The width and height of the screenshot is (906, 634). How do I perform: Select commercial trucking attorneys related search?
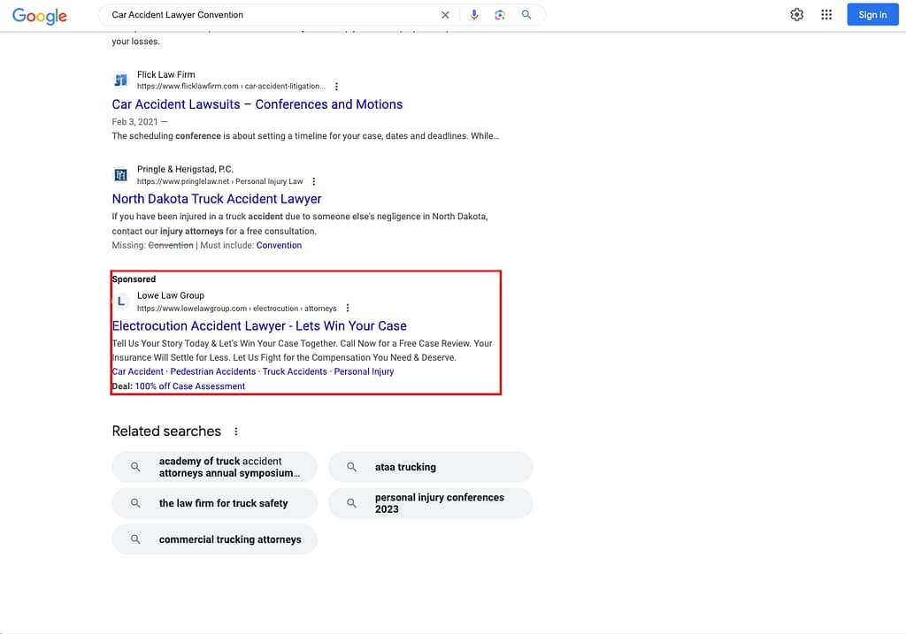point(214,539)
